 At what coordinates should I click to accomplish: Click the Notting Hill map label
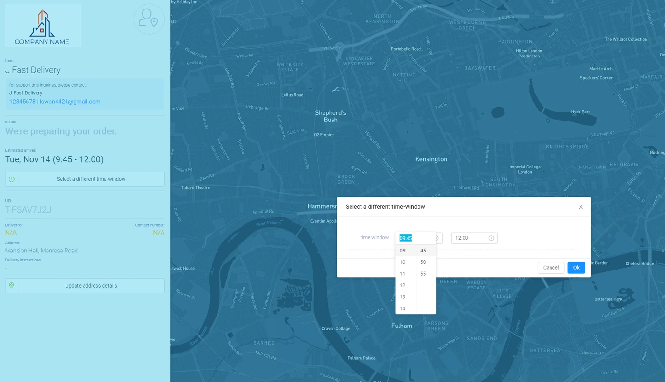click(x=404, y=78)
